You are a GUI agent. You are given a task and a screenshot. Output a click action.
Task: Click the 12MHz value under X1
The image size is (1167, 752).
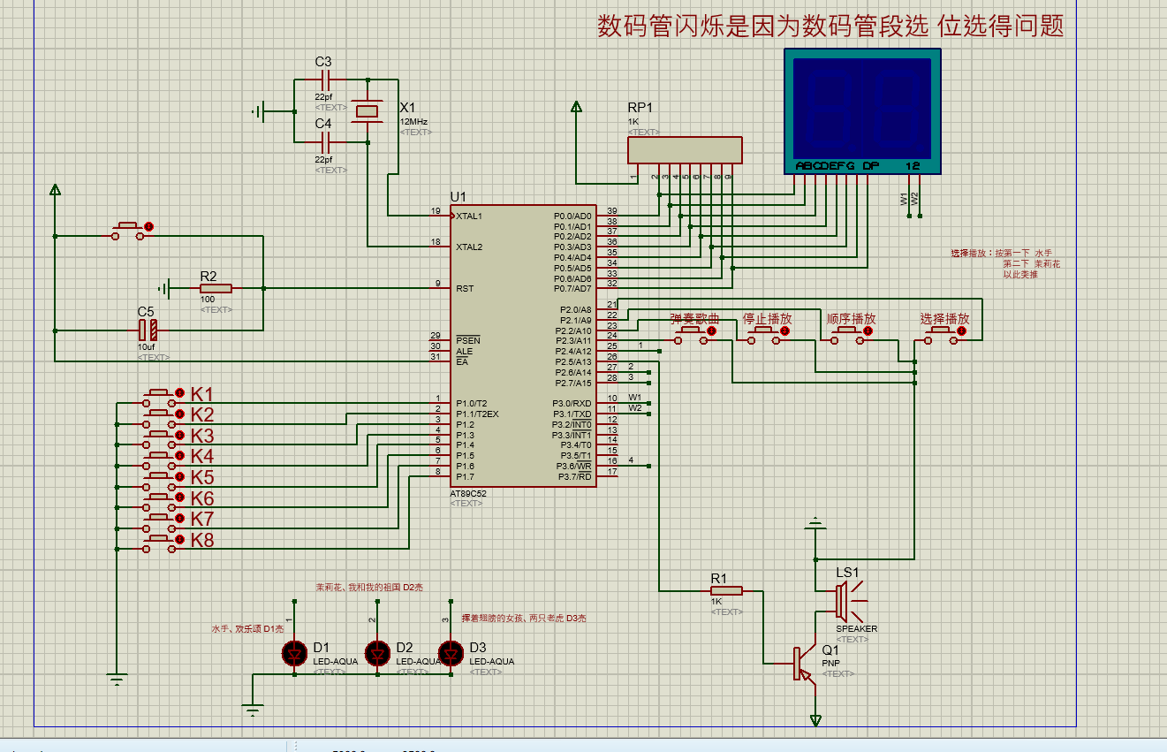coord(413,122)
